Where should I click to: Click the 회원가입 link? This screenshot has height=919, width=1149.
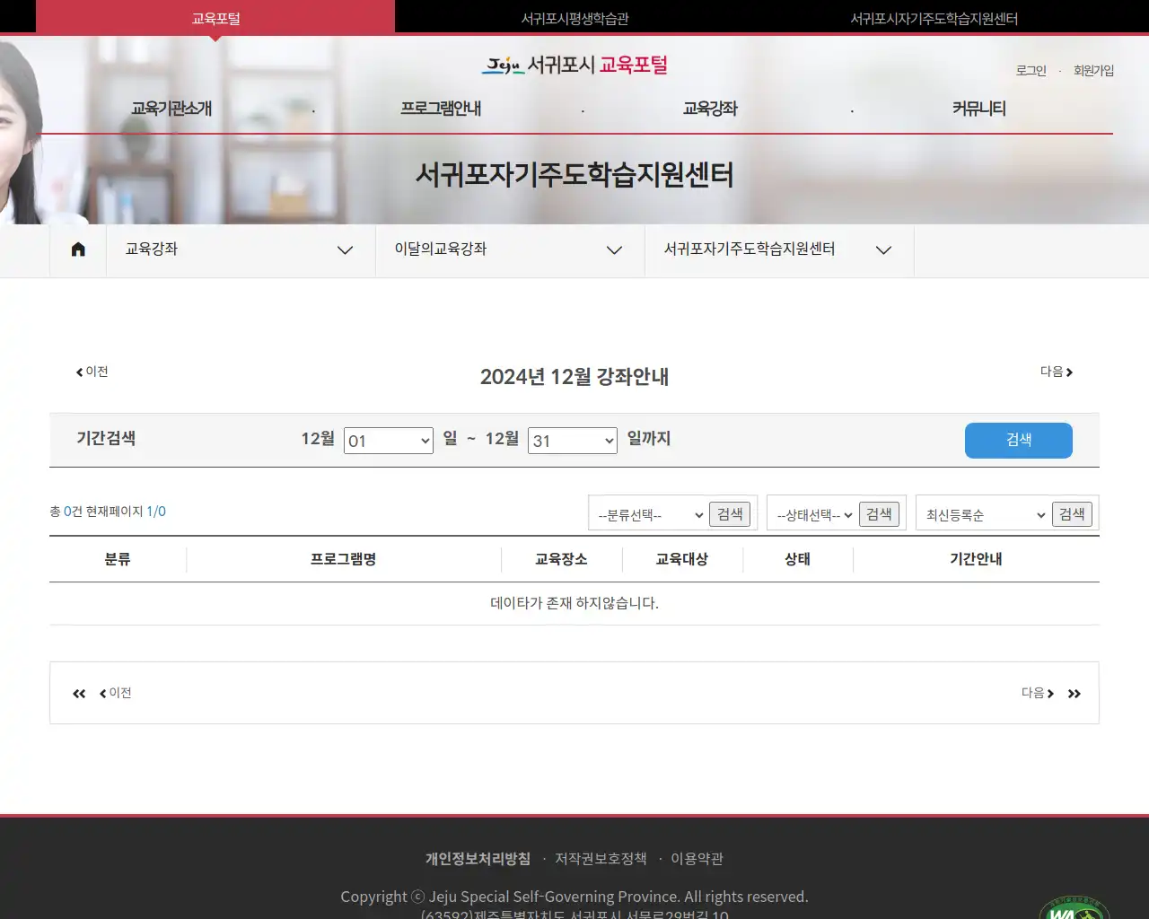[1093, 70]
